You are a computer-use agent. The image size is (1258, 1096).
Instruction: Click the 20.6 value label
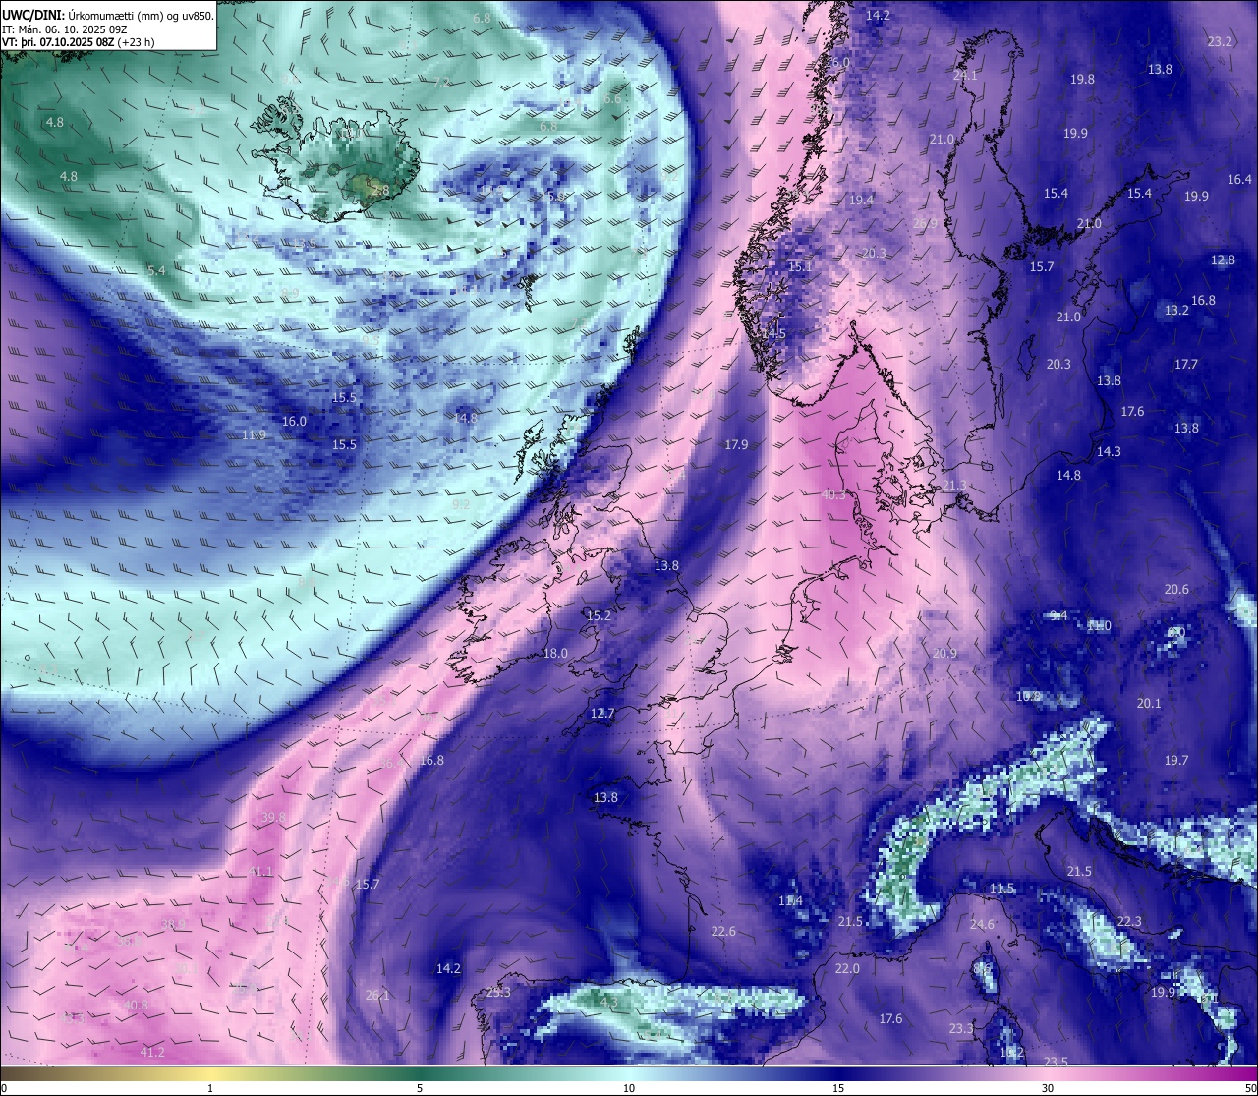click(x=1176, y=589)
